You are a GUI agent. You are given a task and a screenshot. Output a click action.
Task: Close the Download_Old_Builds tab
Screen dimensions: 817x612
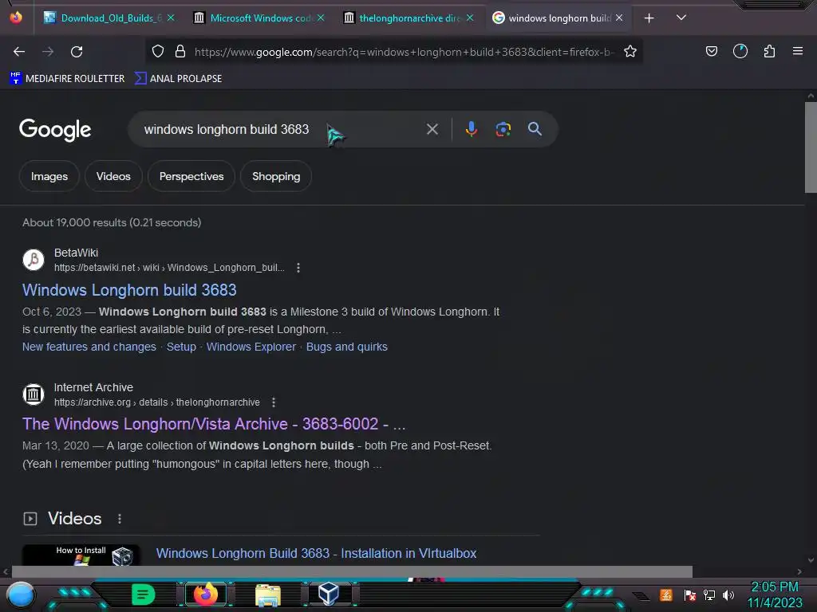pos(171,18)
